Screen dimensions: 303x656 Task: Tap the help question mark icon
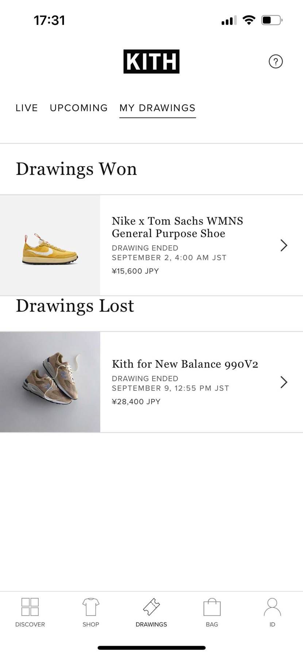click(x=276, y=61)
